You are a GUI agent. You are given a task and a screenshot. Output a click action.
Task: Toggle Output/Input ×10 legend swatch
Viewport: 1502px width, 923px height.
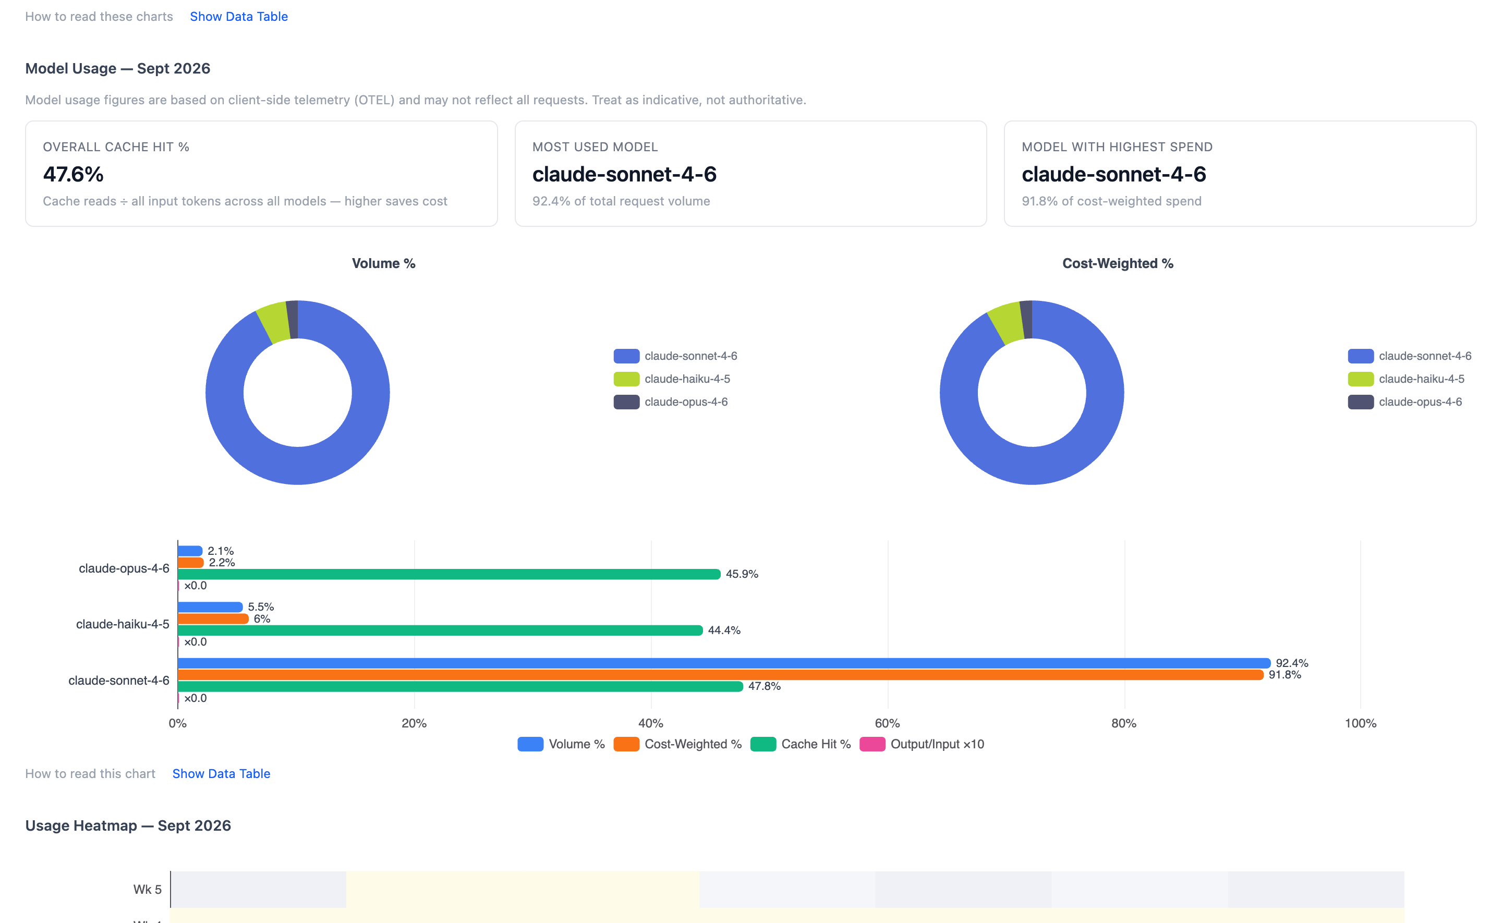point(872,744)
